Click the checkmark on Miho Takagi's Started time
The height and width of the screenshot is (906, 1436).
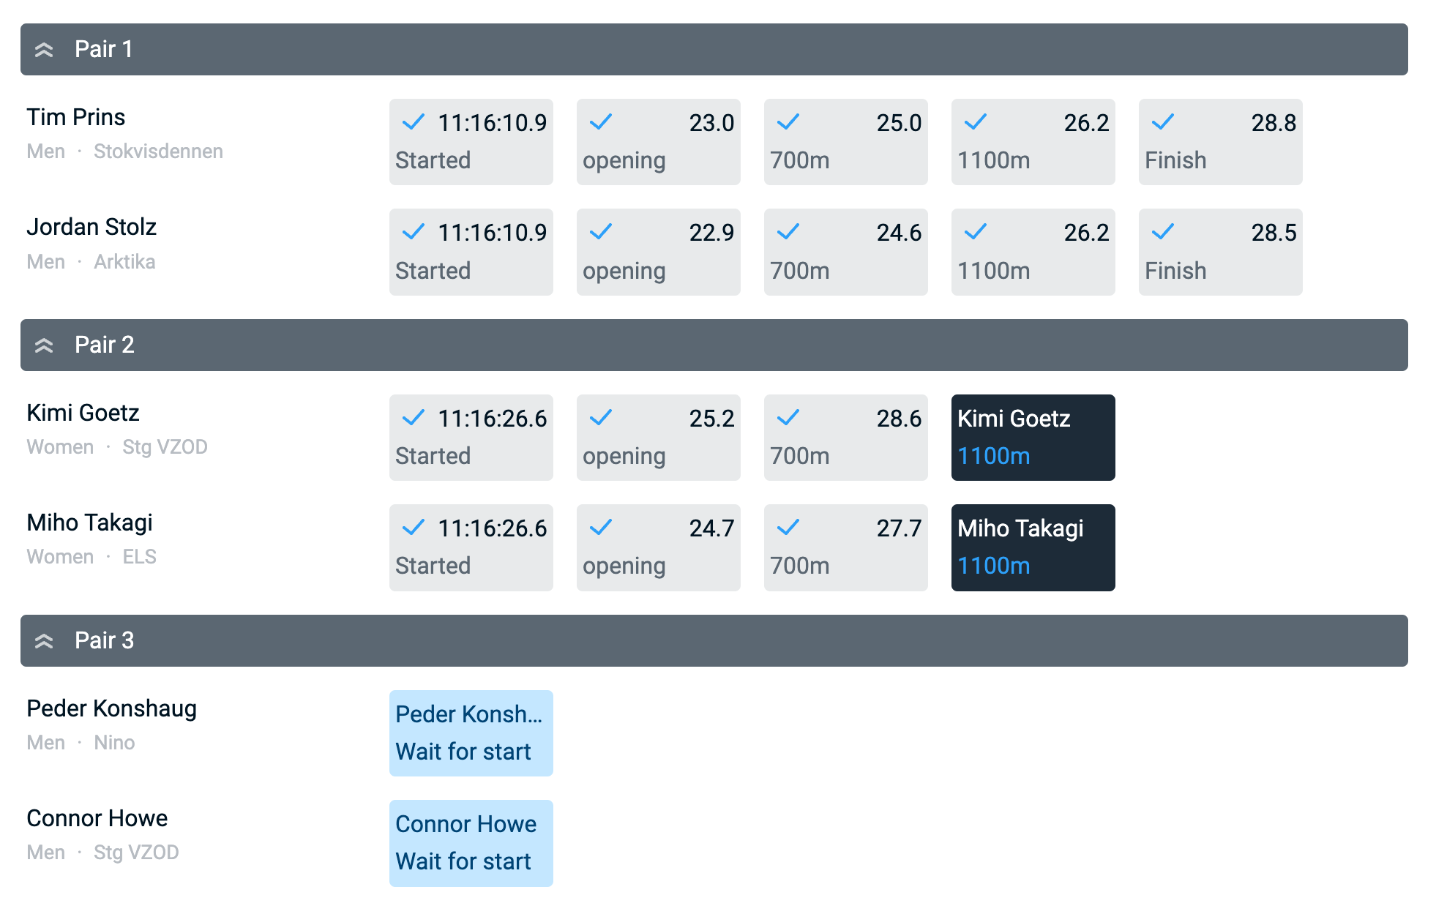click(414, 528)
